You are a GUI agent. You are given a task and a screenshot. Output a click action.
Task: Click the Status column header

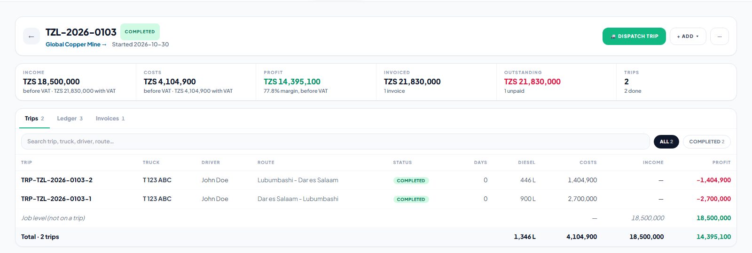tap(402, 163)
